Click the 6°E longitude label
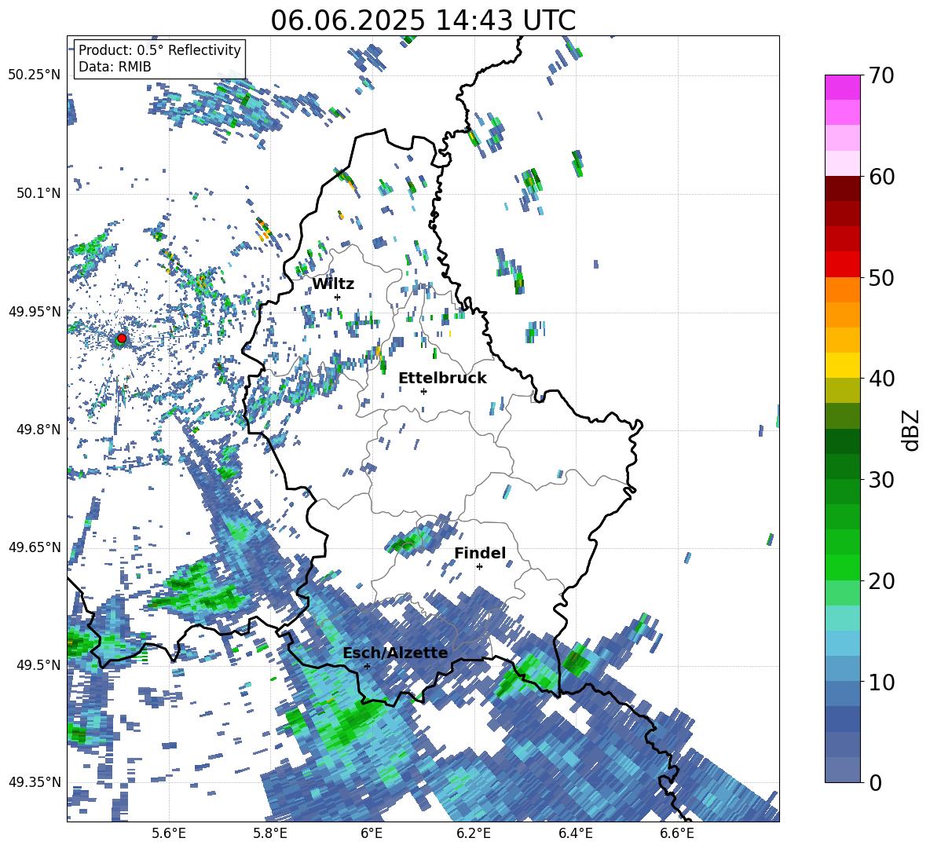The height and width of the screenshot is (849, 930). (372, 833)
